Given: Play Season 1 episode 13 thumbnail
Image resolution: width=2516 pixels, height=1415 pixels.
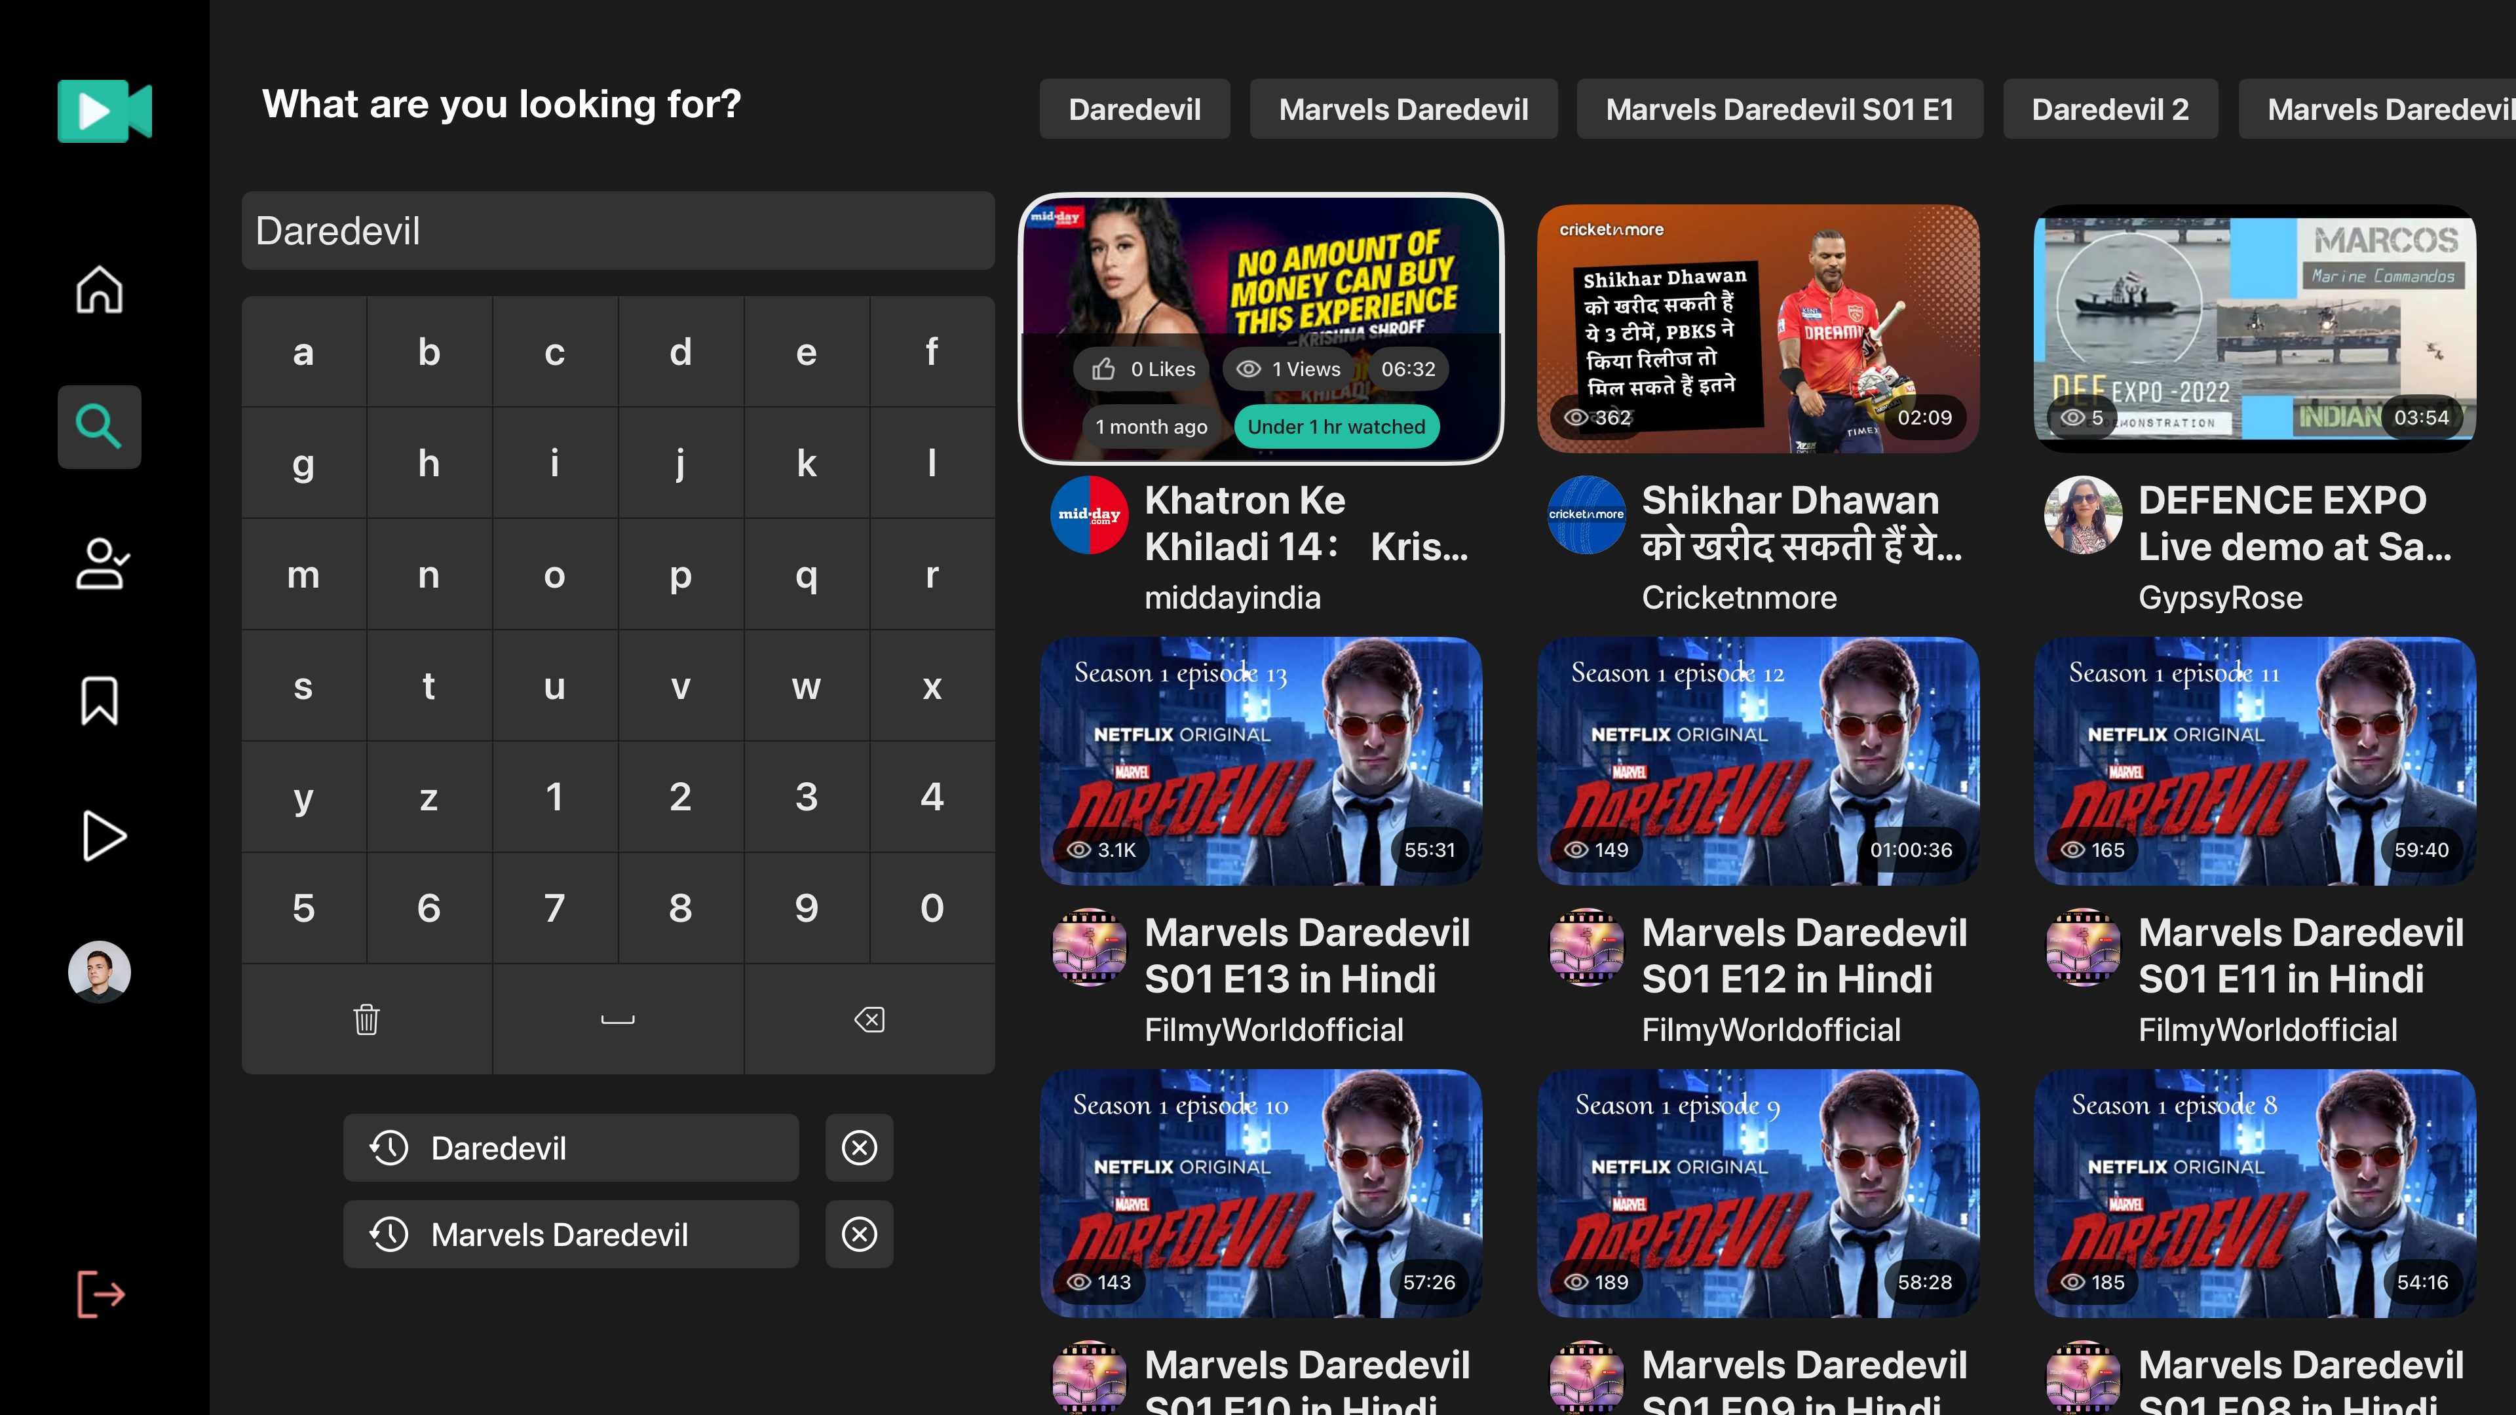Looking at the screenshot, I should [x=1261, y=762].
